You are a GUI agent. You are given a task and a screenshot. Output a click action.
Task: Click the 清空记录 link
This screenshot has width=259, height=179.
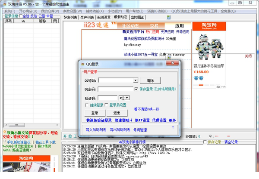[x=231, y=142]
